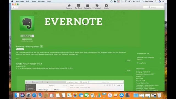Image resolution: width=176 pixels, height=99 pixels.
Task: Open Spotlight search in the menu bar
Action: click(155, 1)
